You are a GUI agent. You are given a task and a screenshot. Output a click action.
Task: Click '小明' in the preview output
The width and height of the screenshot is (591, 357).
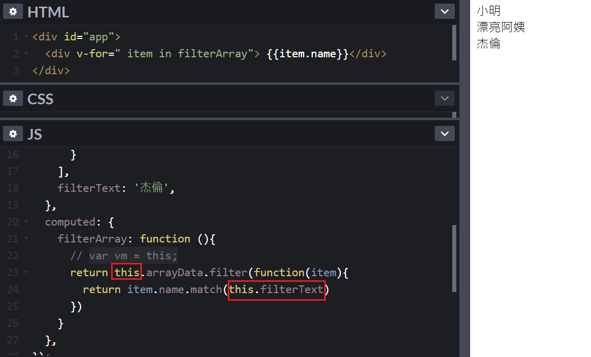pyautogui.click(x=489, y=11)
